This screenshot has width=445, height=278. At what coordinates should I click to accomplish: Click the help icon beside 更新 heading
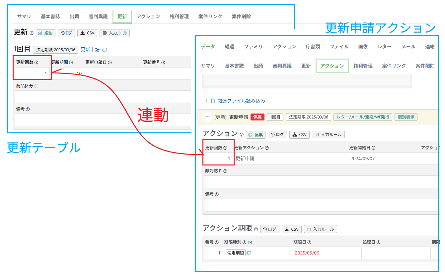(32, 33)
